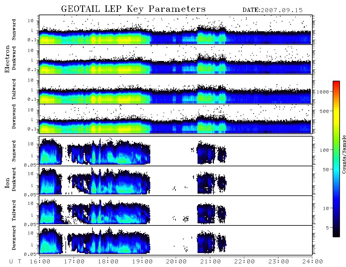Click the rainbow Counts/Sample color bar

[x=336, y=159]
